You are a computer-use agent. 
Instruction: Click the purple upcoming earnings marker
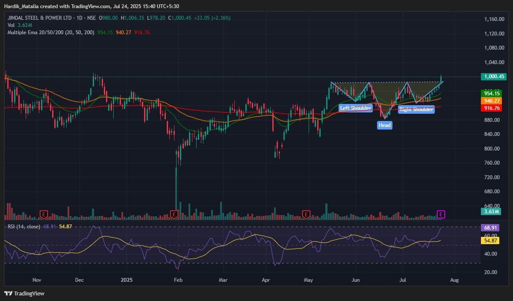441,214
